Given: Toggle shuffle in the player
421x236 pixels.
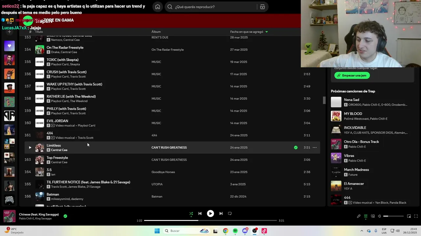Looking at the screenshot, I should [191, 213].
